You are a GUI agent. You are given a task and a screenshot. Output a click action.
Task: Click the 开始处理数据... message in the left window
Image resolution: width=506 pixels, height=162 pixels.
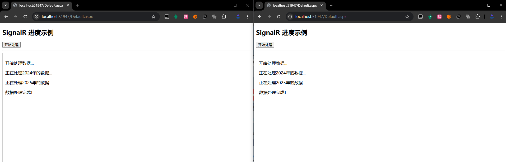20,63
